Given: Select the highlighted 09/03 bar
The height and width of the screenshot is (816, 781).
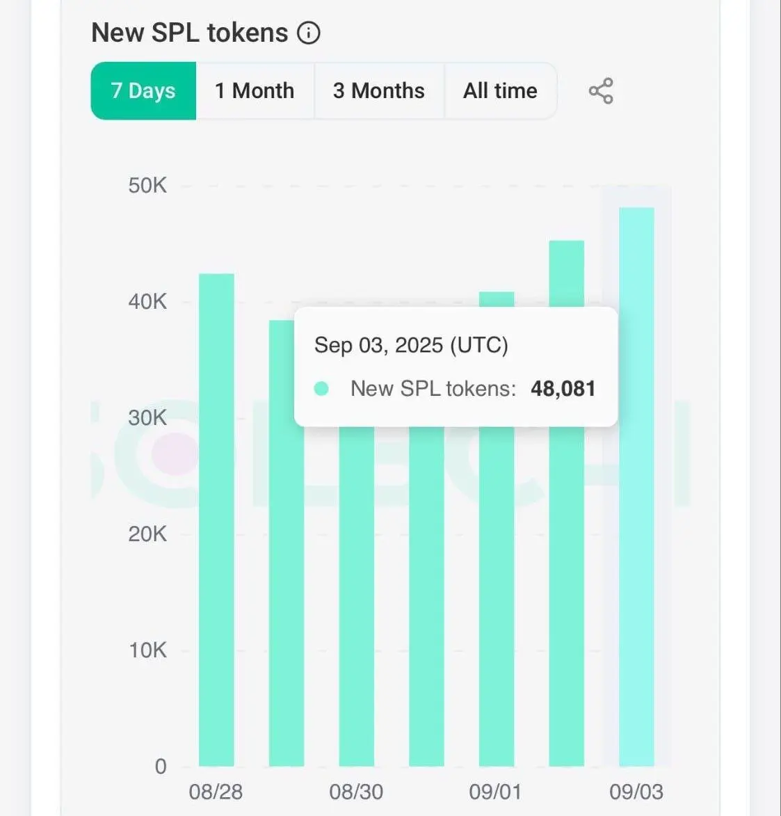Looking at the screenshot, I should tap(637, 487).
